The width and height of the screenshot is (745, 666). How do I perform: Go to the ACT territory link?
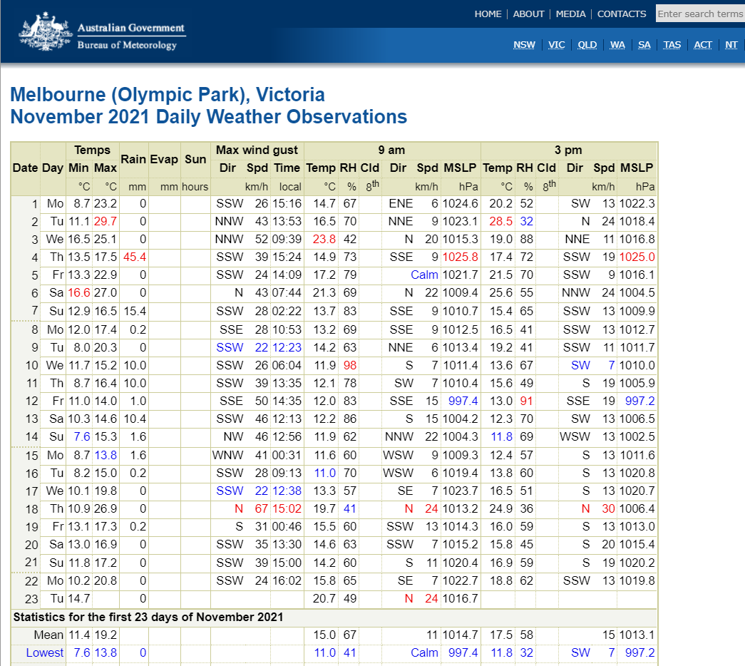pos(703,45)
